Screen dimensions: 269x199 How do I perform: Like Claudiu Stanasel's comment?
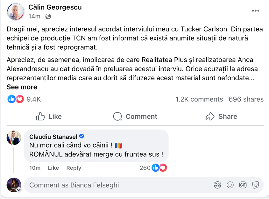[x=53, y=168]
